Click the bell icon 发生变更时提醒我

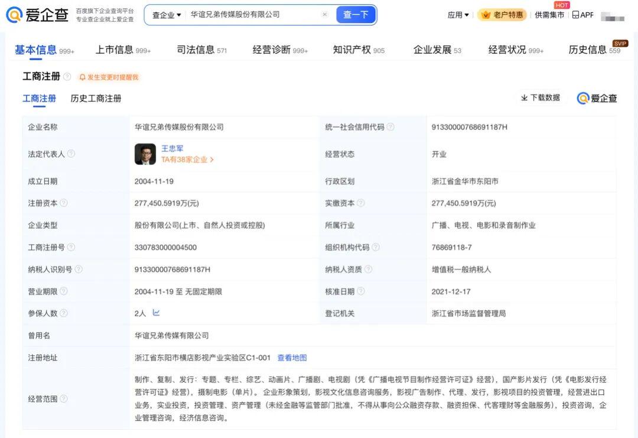83,77
